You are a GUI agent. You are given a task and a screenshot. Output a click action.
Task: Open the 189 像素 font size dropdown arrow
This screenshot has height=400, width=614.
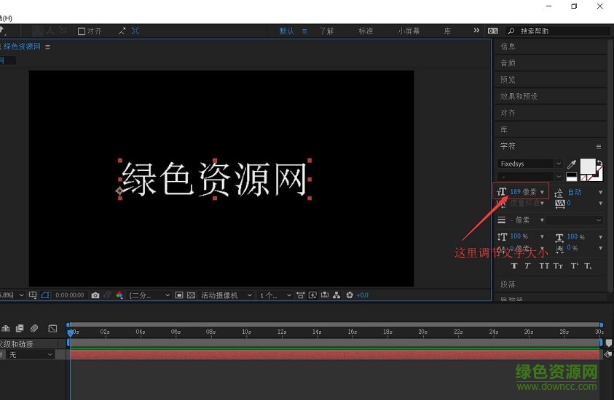[543, 192]
